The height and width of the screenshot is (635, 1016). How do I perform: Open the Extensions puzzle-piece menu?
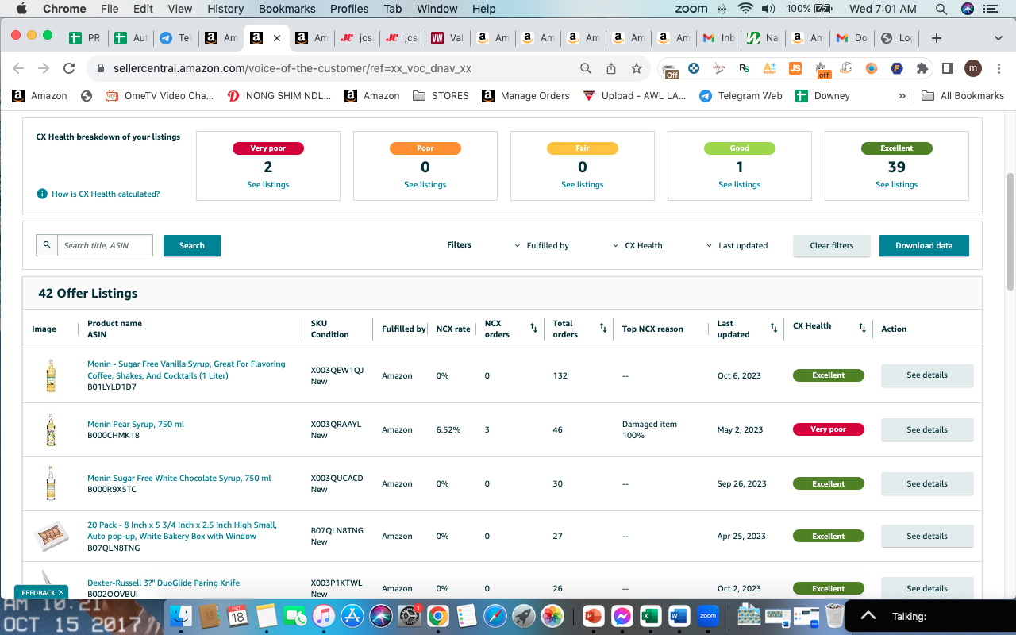pos(922,68)
